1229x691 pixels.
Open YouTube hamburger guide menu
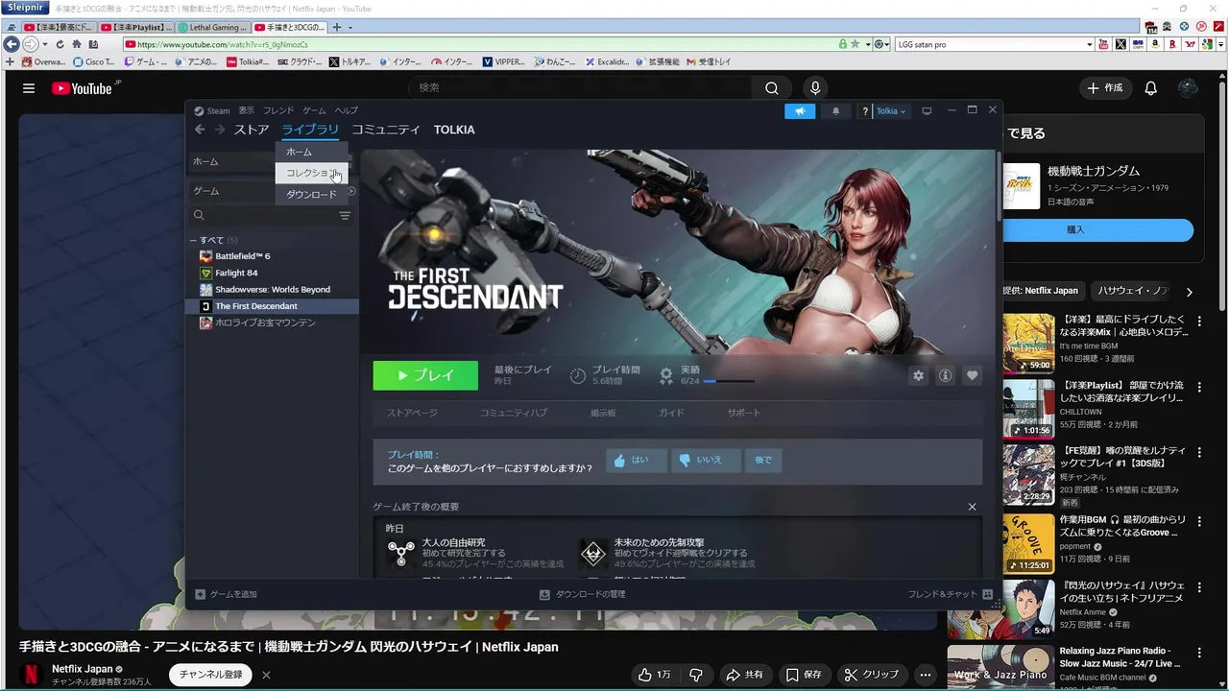(x=29, y=88)
